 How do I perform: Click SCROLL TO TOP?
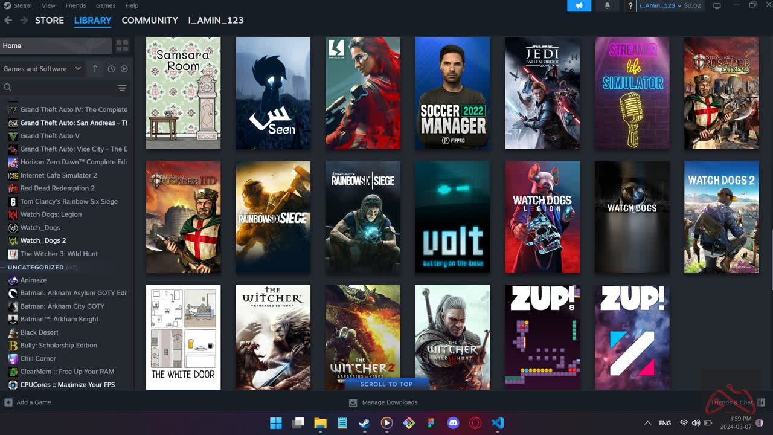point(386,384)
